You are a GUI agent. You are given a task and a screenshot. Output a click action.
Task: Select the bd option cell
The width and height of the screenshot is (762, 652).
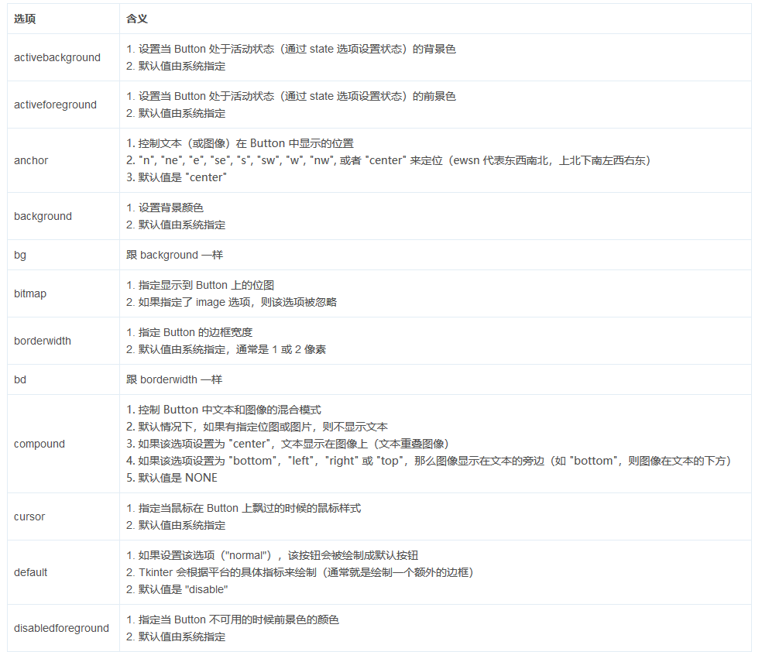(20, 379)
